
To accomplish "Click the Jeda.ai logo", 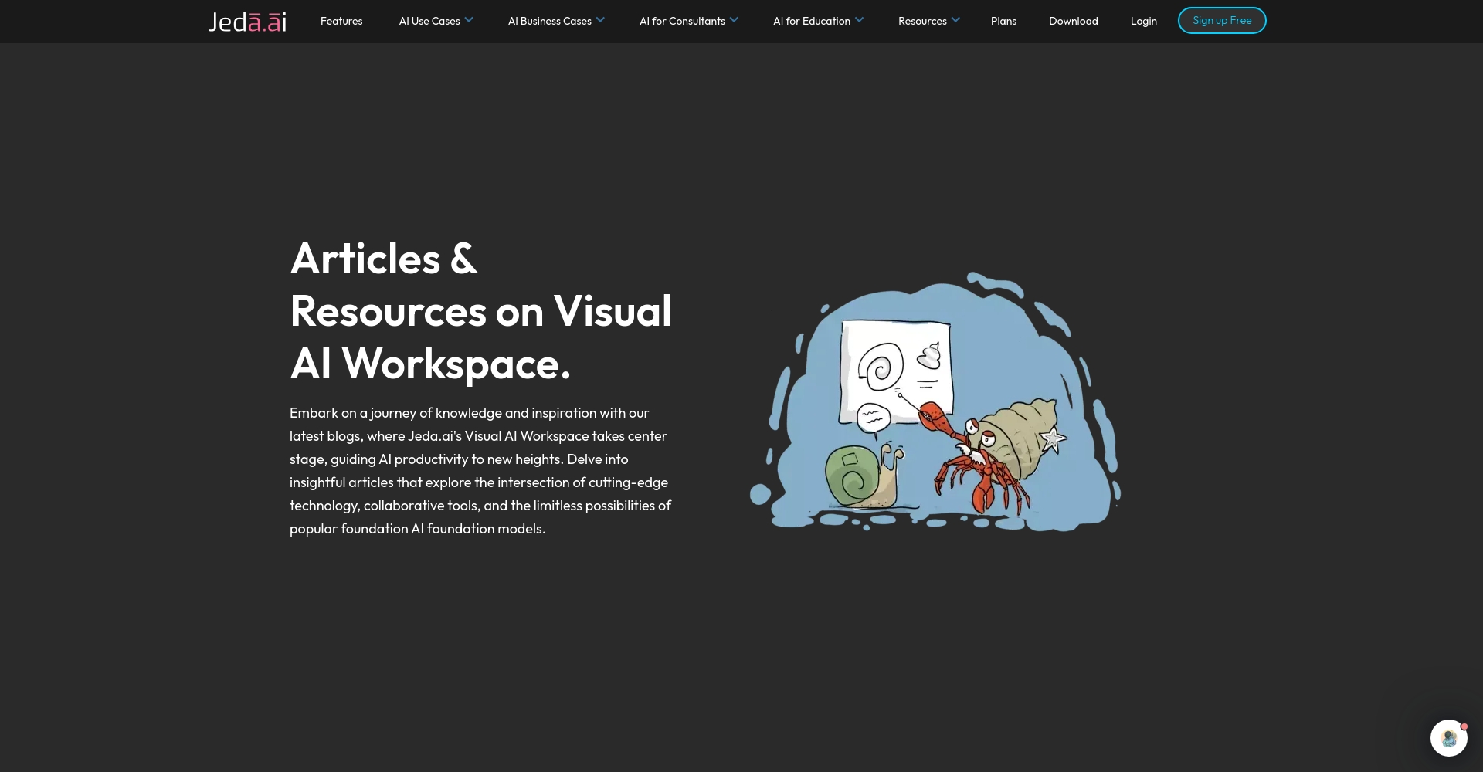I will [247, 22].
